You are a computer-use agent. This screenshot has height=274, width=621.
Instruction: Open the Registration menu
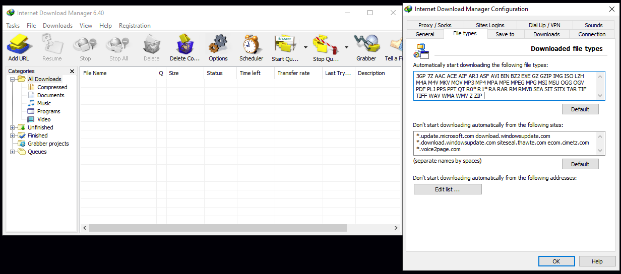pyautogui.click(x=135, y=26)
